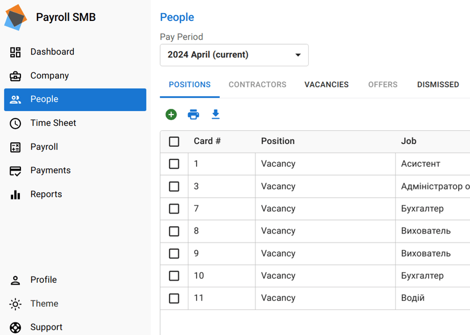Open the Payments card icon
The height and width of the screenshot is (335, 470).
point(16,171)
